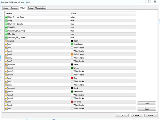Click the OK button
This screenshot has width=160, height=120.
pyautogui.click(x=122, y=115)
